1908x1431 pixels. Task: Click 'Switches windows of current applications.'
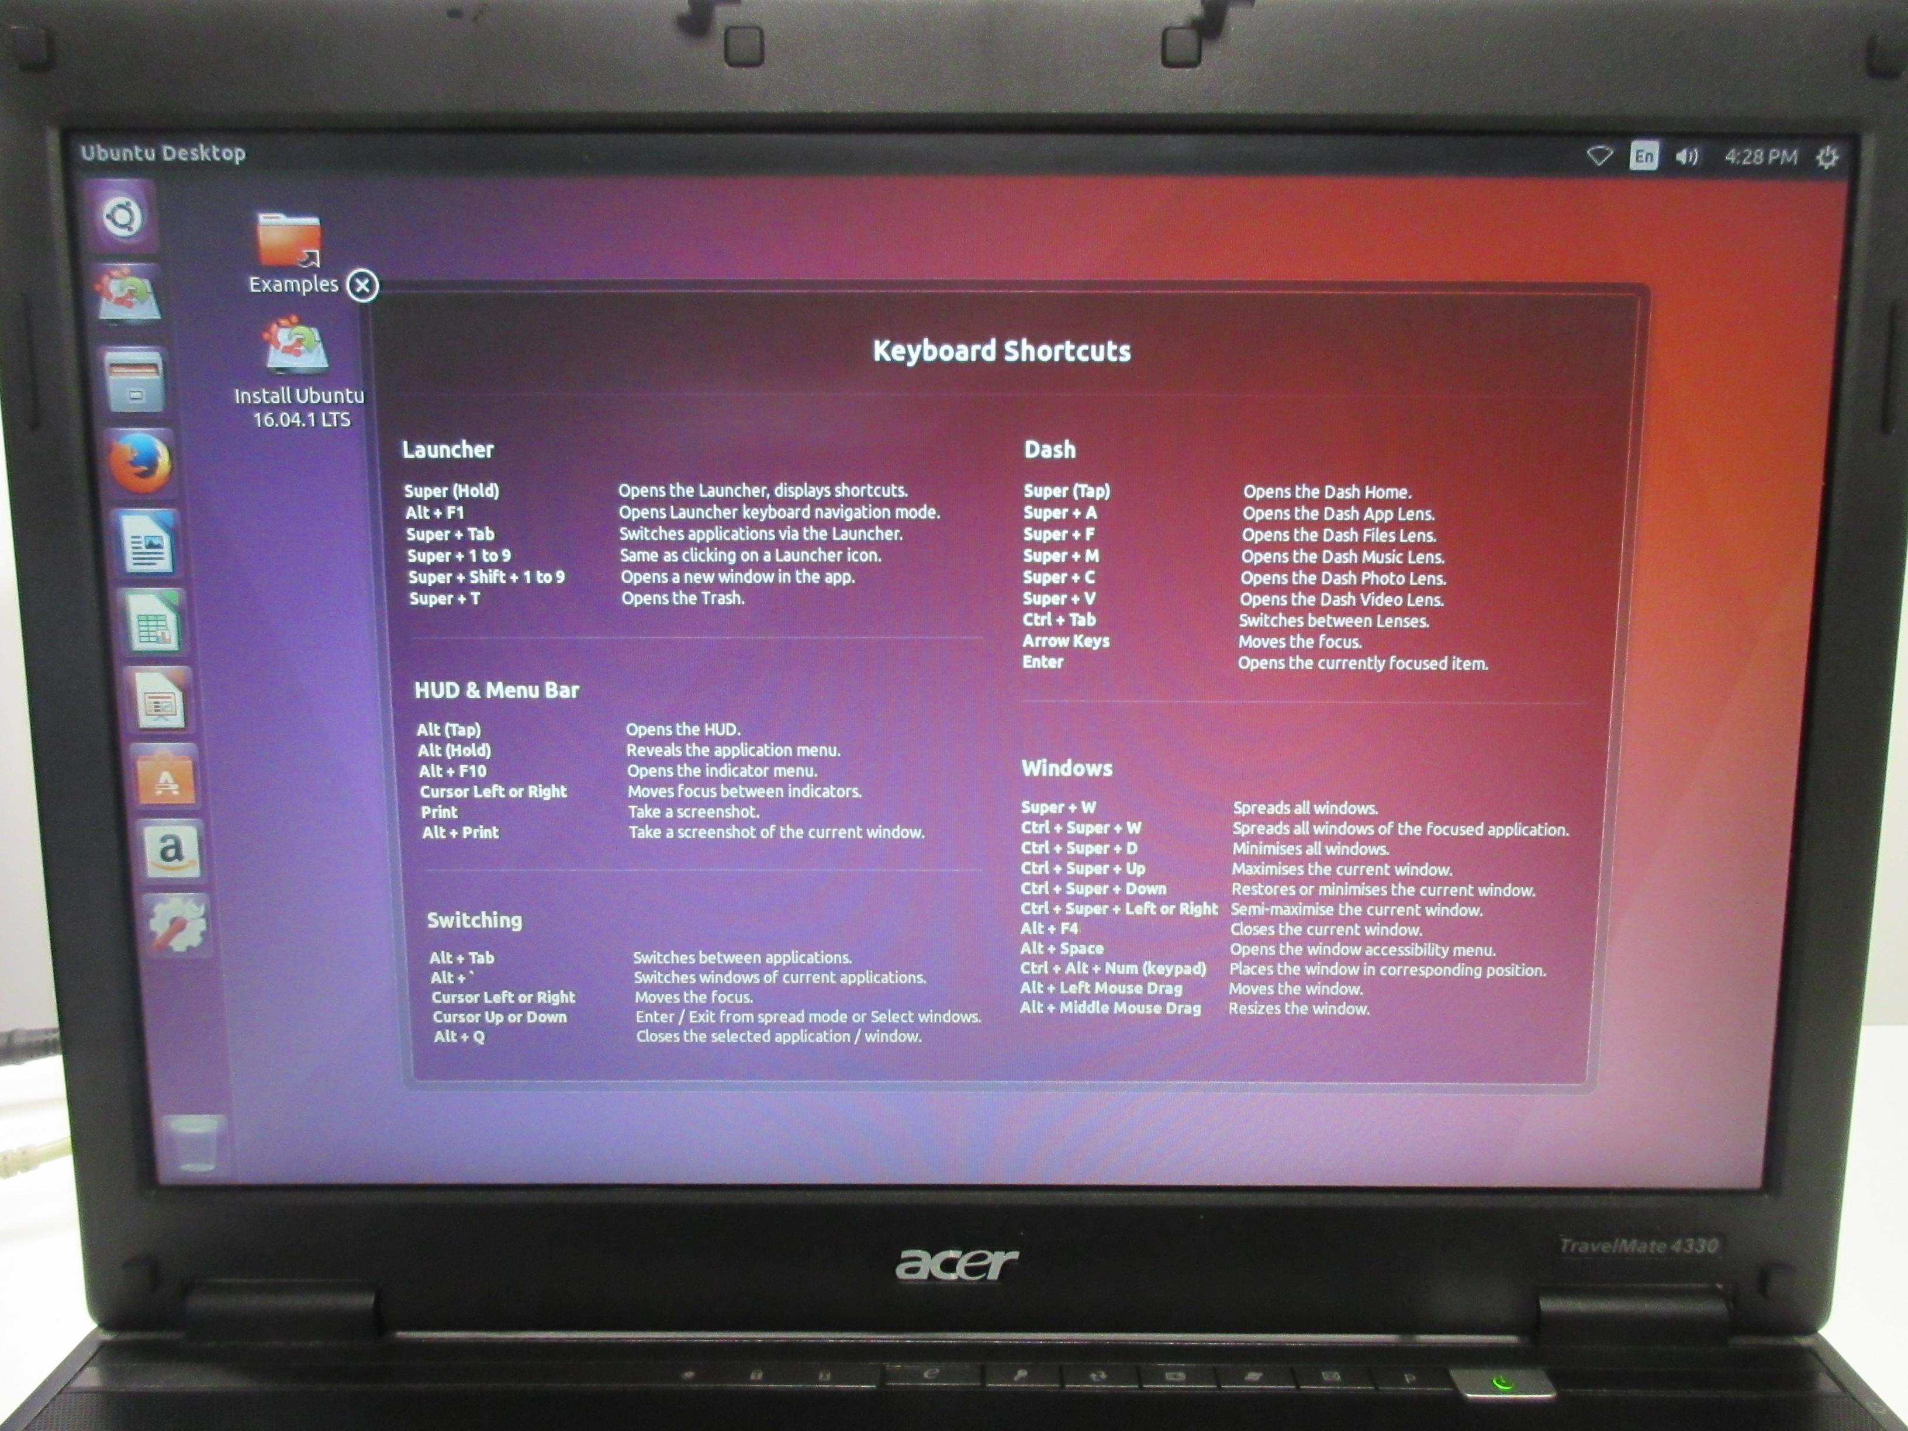[x=780, y=977]
